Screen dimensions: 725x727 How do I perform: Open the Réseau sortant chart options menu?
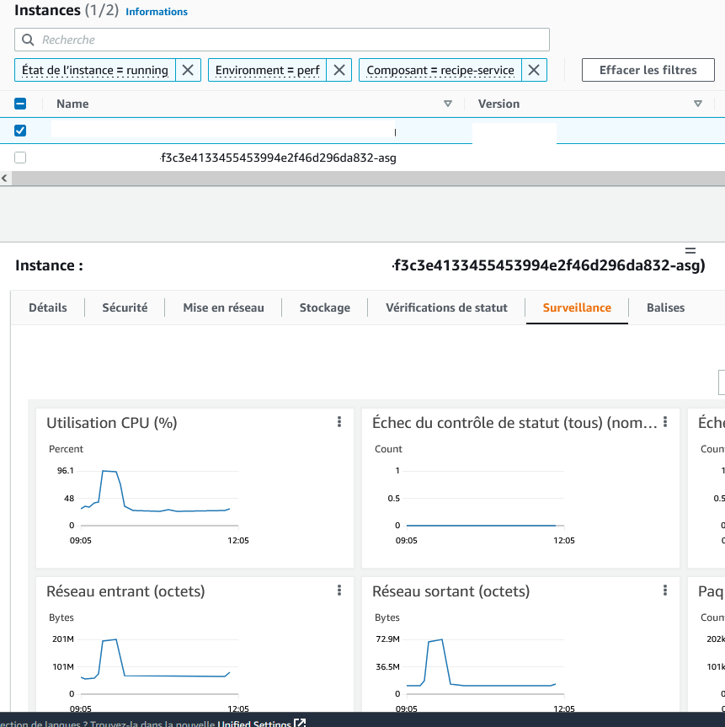pos(665,591)
